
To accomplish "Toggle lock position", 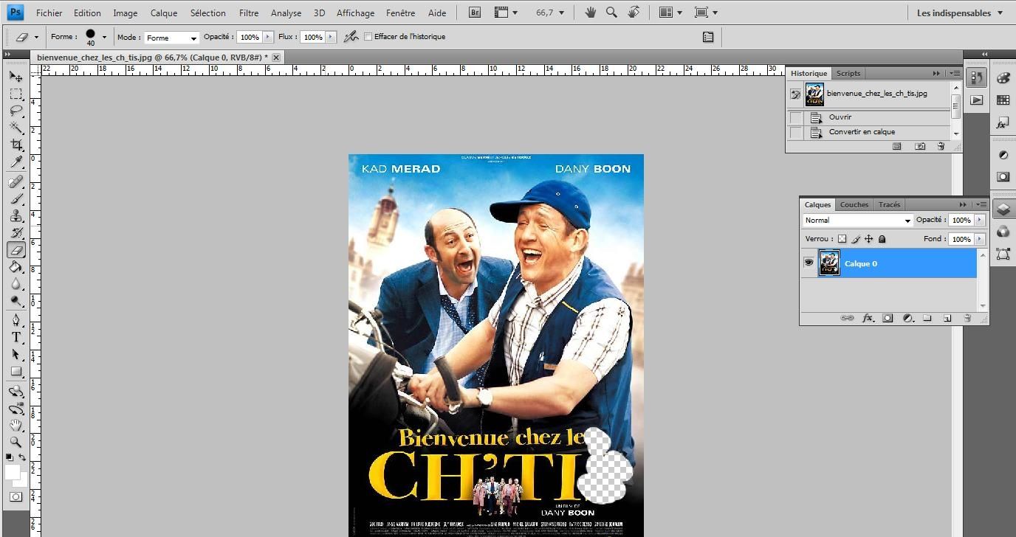I will tap(868, 239).
